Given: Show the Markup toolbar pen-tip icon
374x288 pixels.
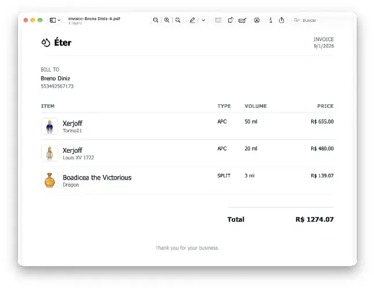Looking at the screenshot, I should [256, 20].
